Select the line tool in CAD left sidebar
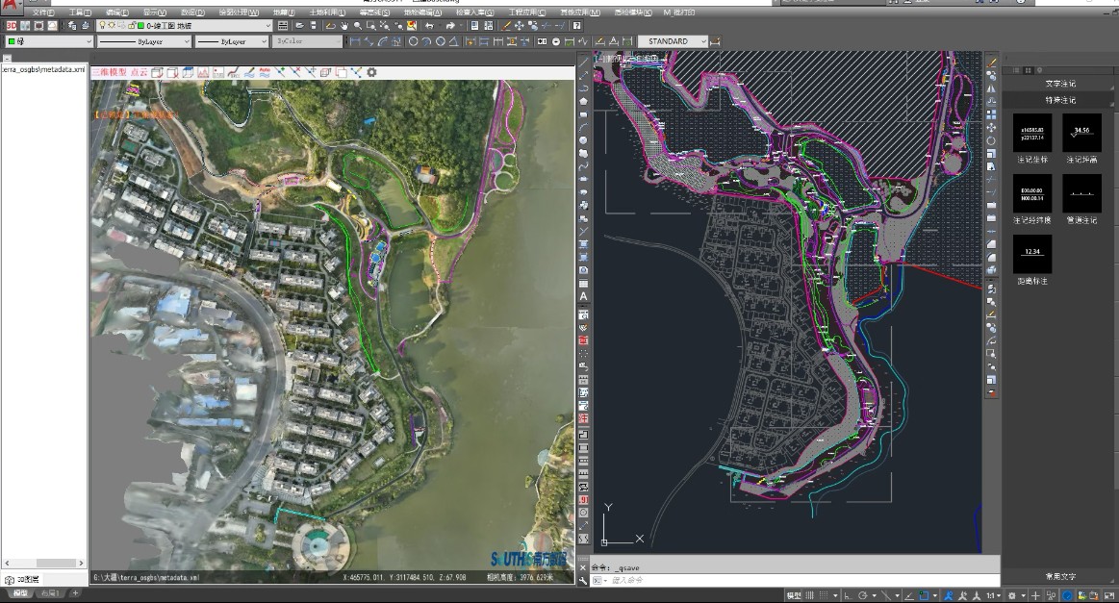1119x603 pixels. (x=583, y=61)
